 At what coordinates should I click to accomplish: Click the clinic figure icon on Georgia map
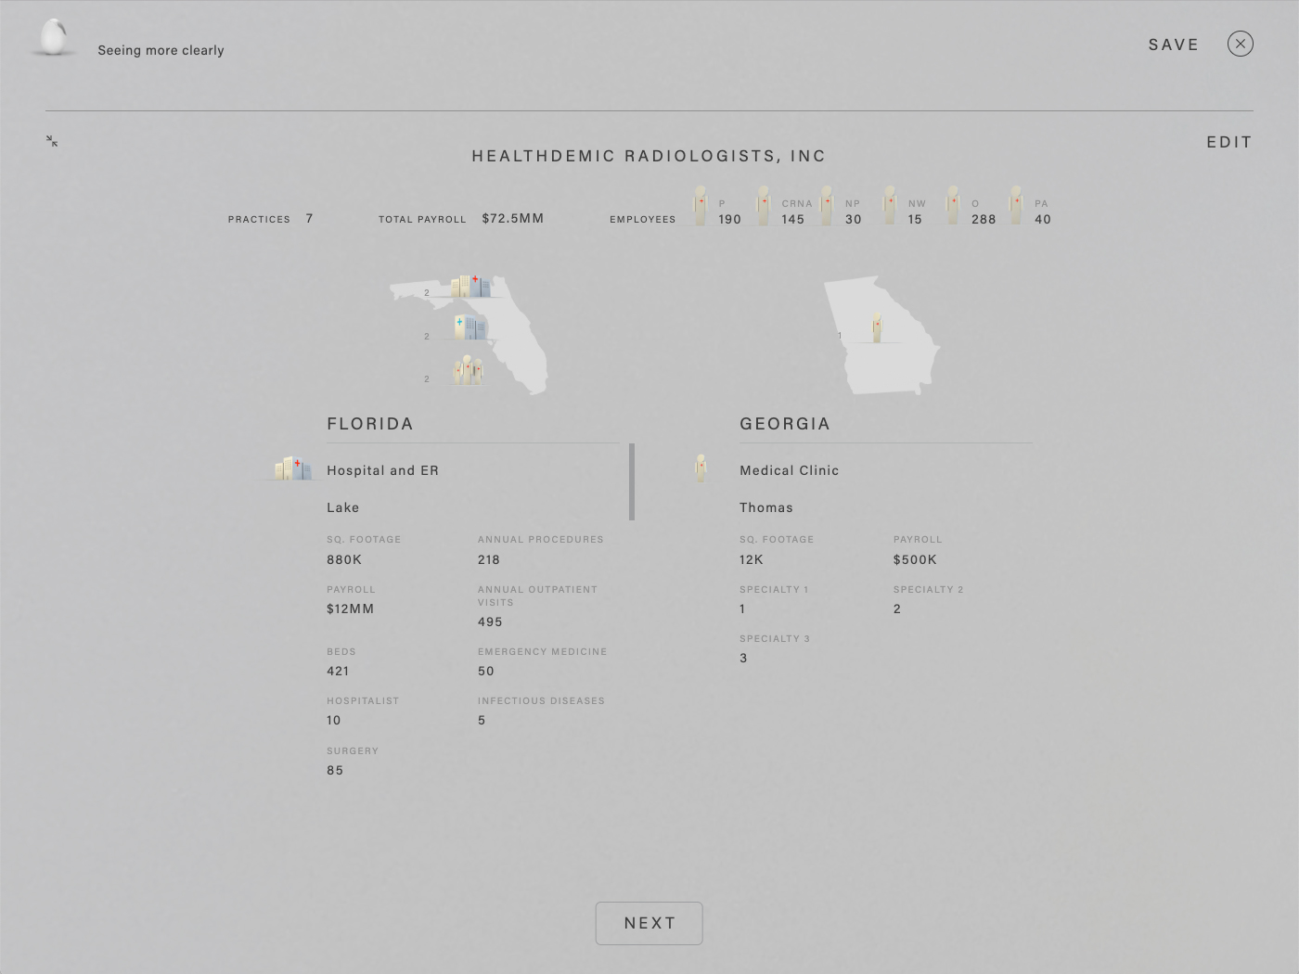point(877,327)
